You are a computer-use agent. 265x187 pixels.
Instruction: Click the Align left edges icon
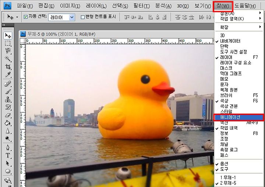[151, 17]
